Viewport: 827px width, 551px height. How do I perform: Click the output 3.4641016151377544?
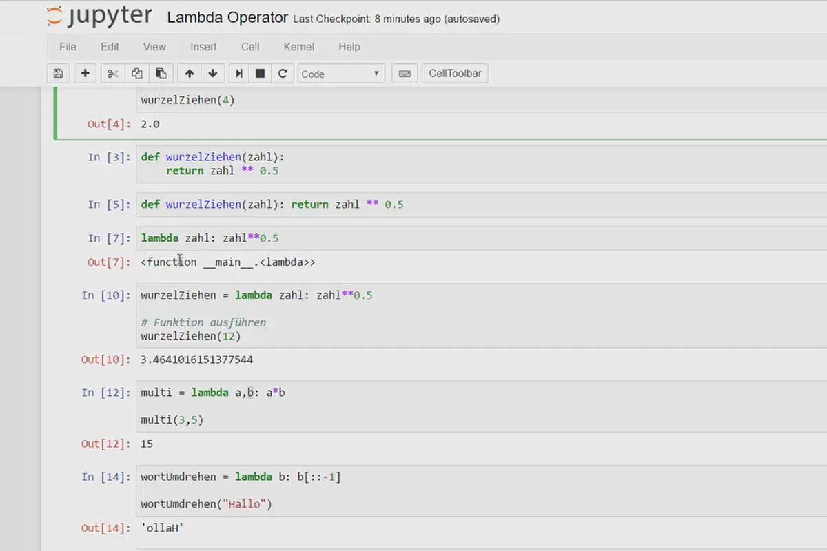click(196, 360)
